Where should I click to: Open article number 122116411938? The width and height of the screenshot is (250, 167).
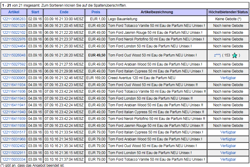14,126
